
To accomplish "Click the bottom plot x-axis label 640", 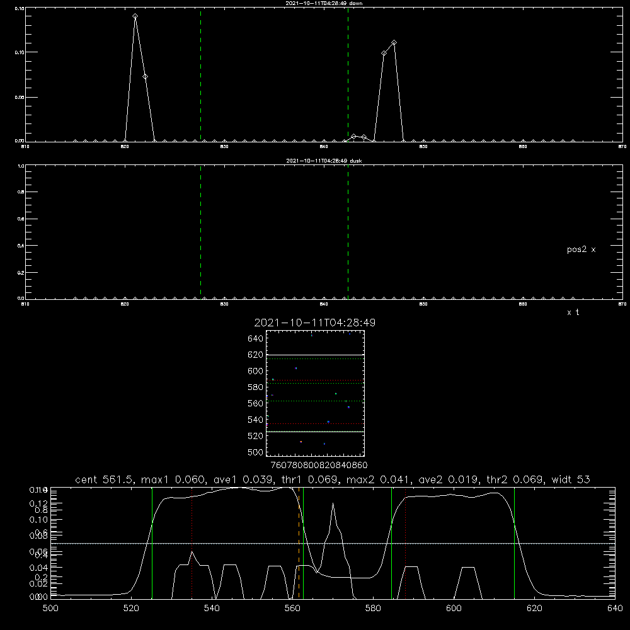I will click(x=615, y=608).
